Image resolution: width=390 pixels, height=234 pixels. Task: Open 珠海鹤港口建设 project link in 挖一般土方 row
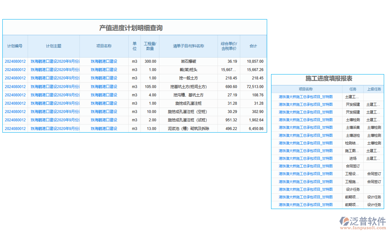[104, 78]
